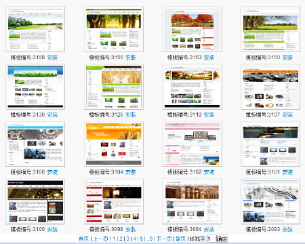This screenshot has height=244, width=305.
Task: Open template 3083 thumbnail
Action: (x=270, y=201)
